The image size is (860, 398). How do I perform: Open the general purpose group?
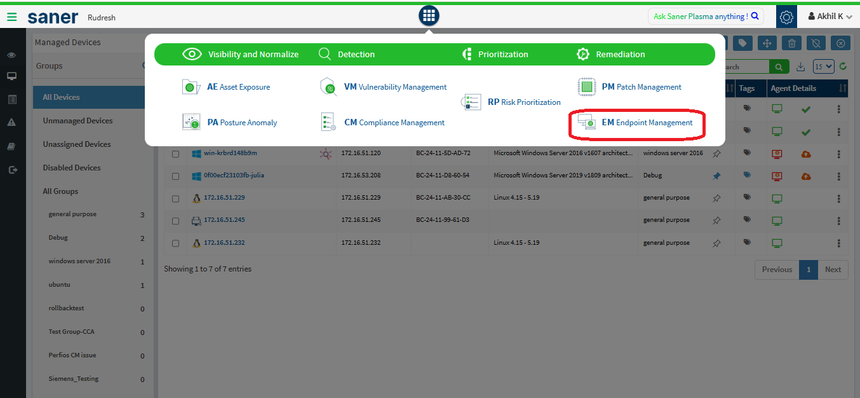coord(72,214)
